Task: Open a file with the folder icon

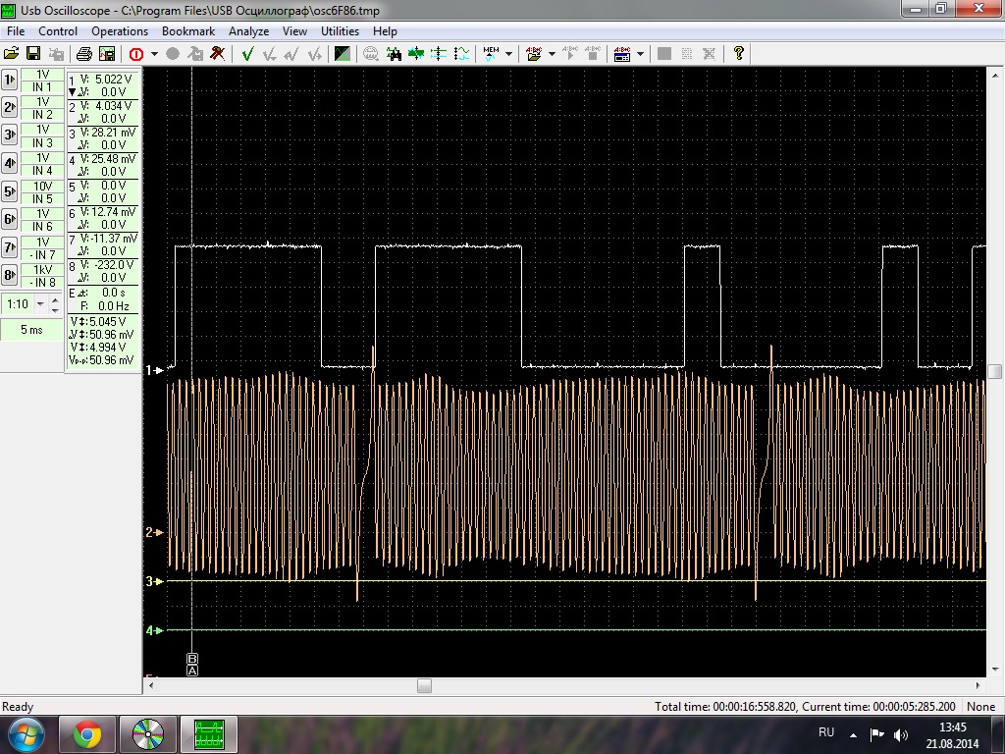Action: point(11,54)
